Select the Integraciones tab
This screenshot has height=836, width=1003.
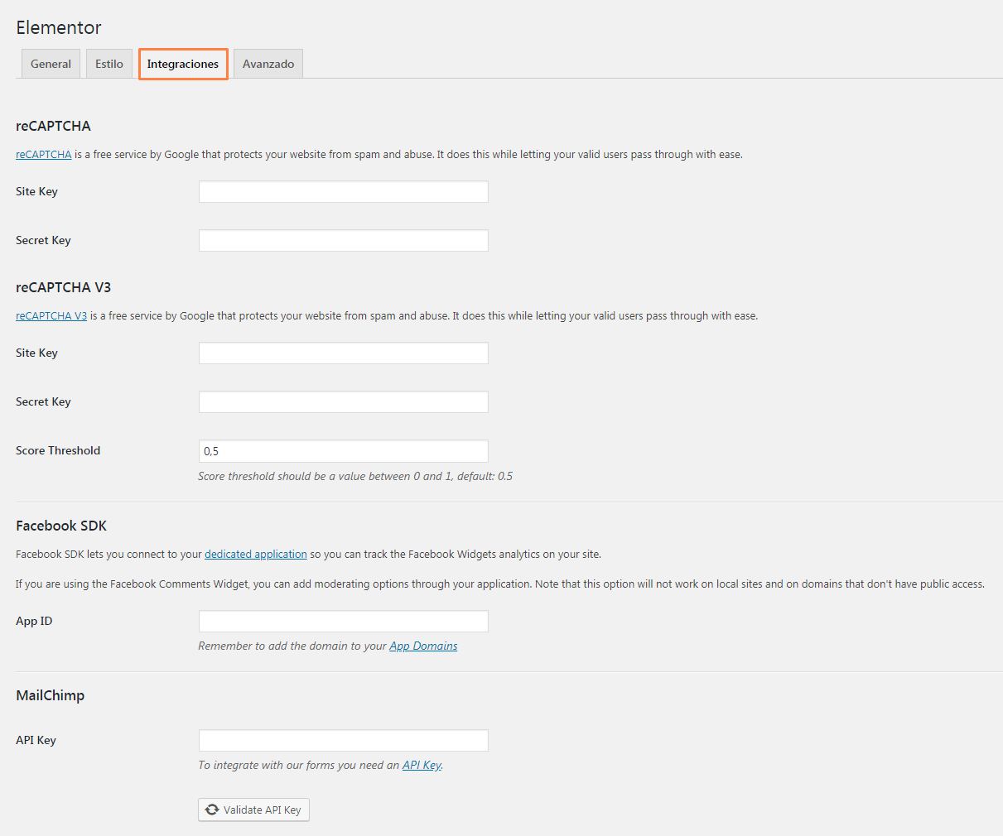click(x=183, y=64)
